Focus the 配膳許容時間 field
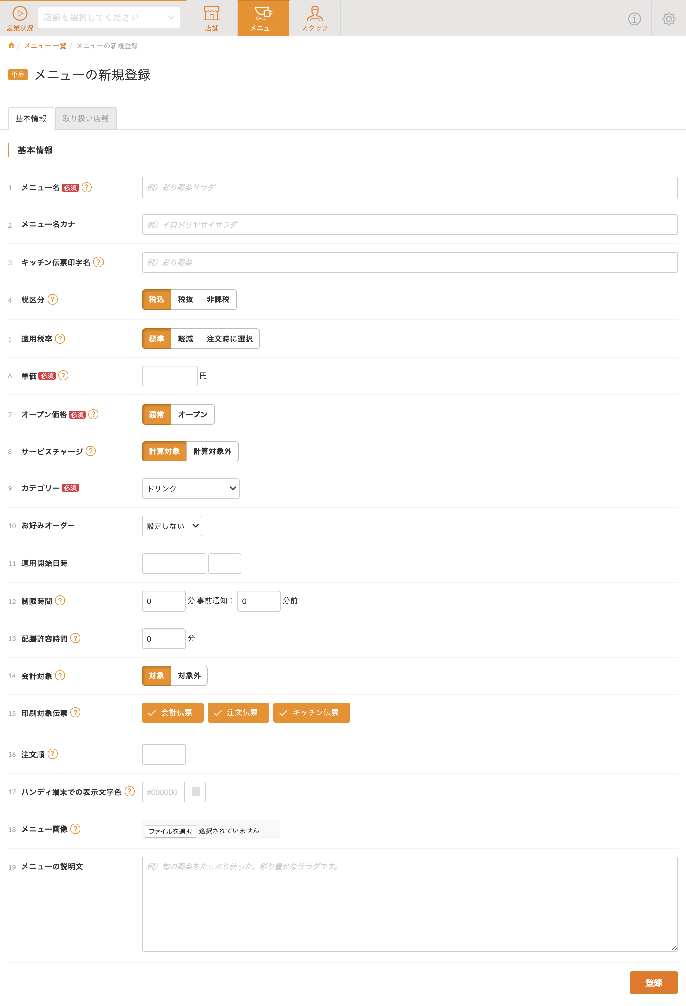This screenshot has width=686, height=1006. (164, 639)
